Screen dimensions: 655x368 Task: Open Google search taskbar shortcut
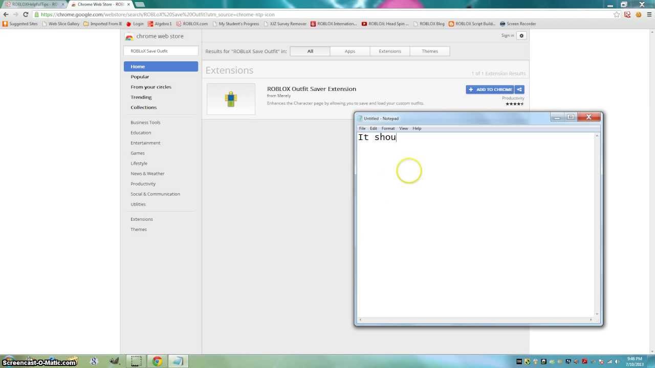[94, 361]
